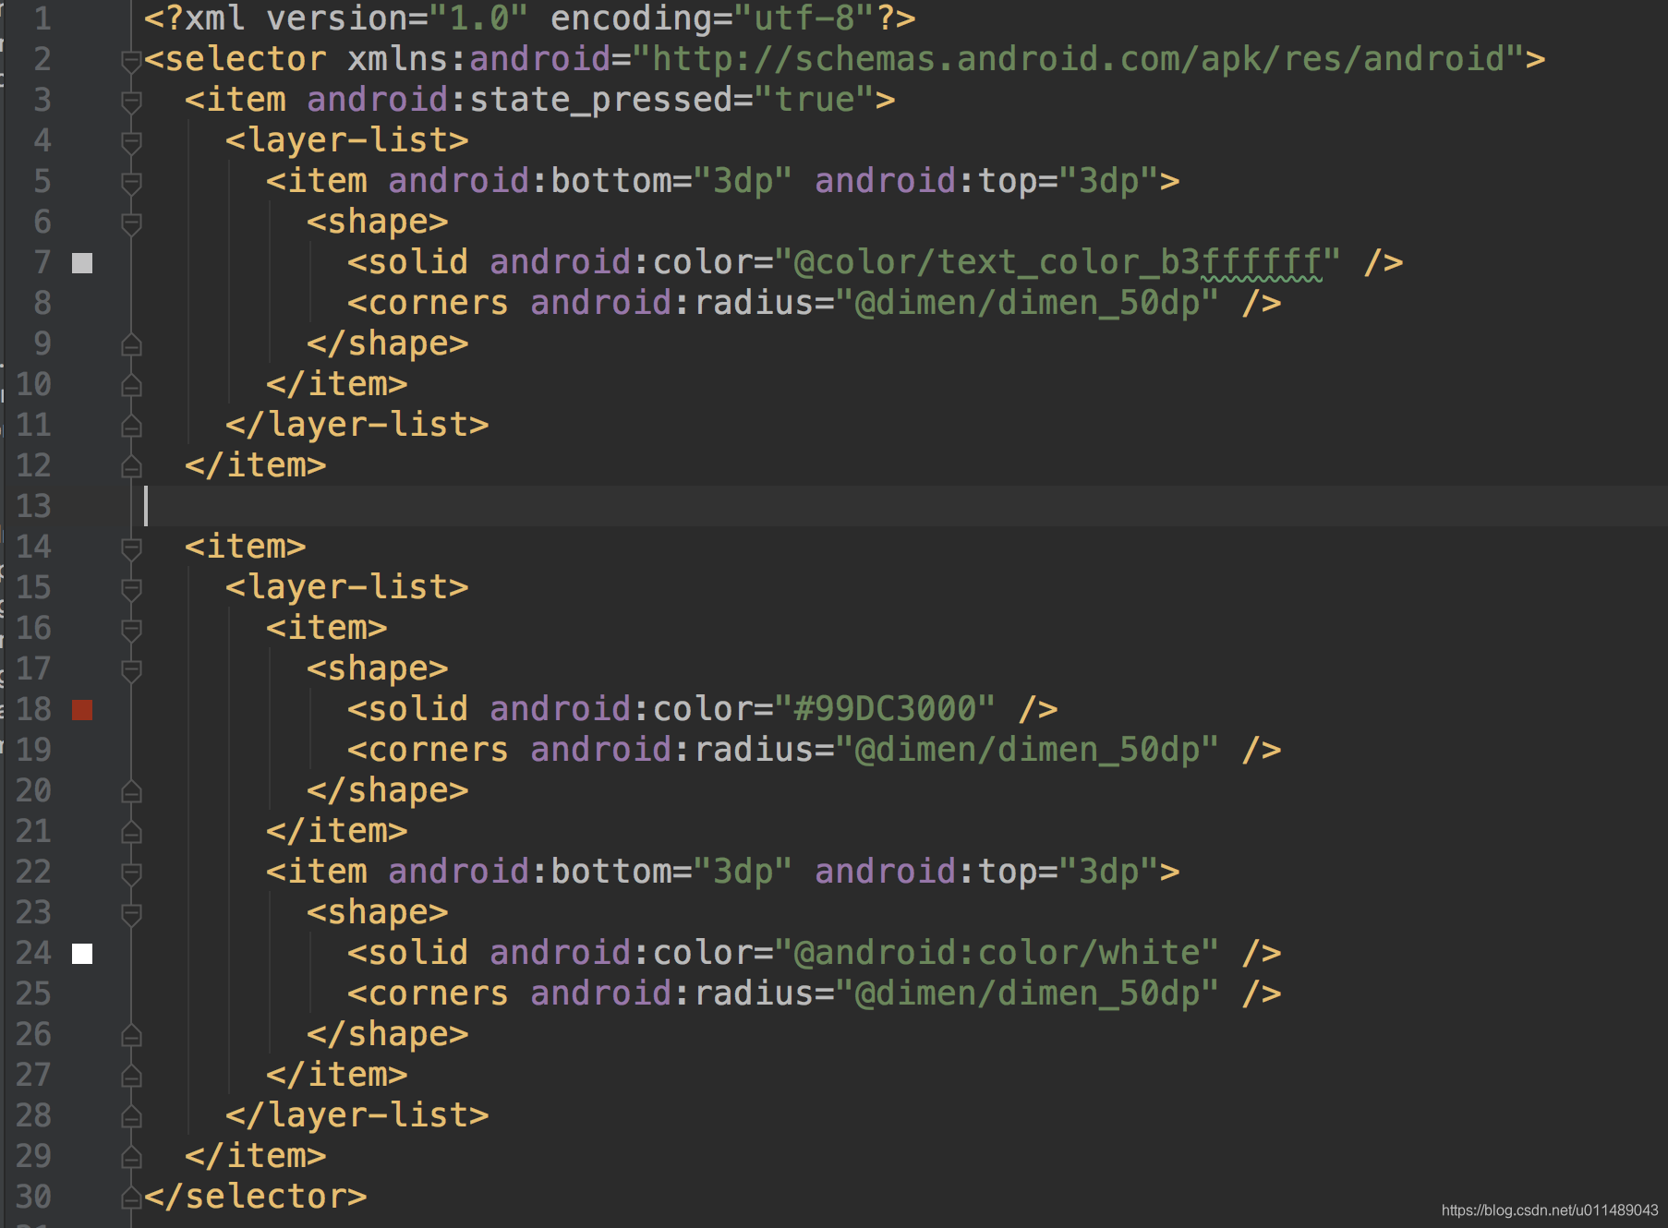Click the item fold end on line 27
Image resolution: width=1668 pixels, height=1228 pixels.
(131, 1076)
